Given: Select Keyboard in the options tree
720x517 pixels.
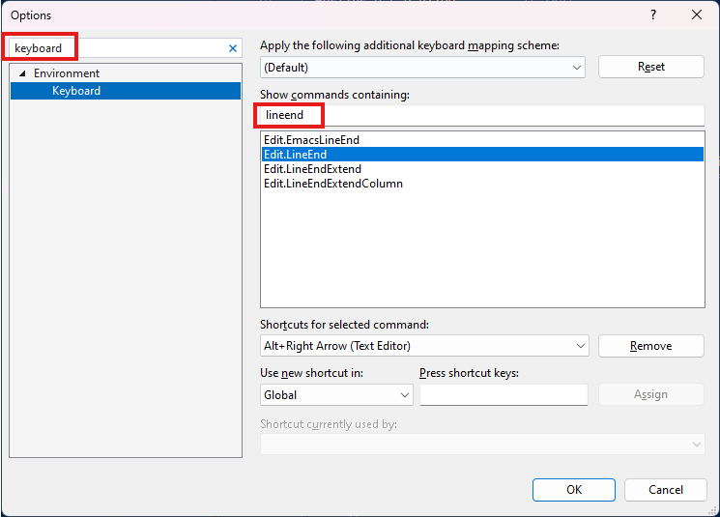Looking at the screenshot, I should point(126,91).
